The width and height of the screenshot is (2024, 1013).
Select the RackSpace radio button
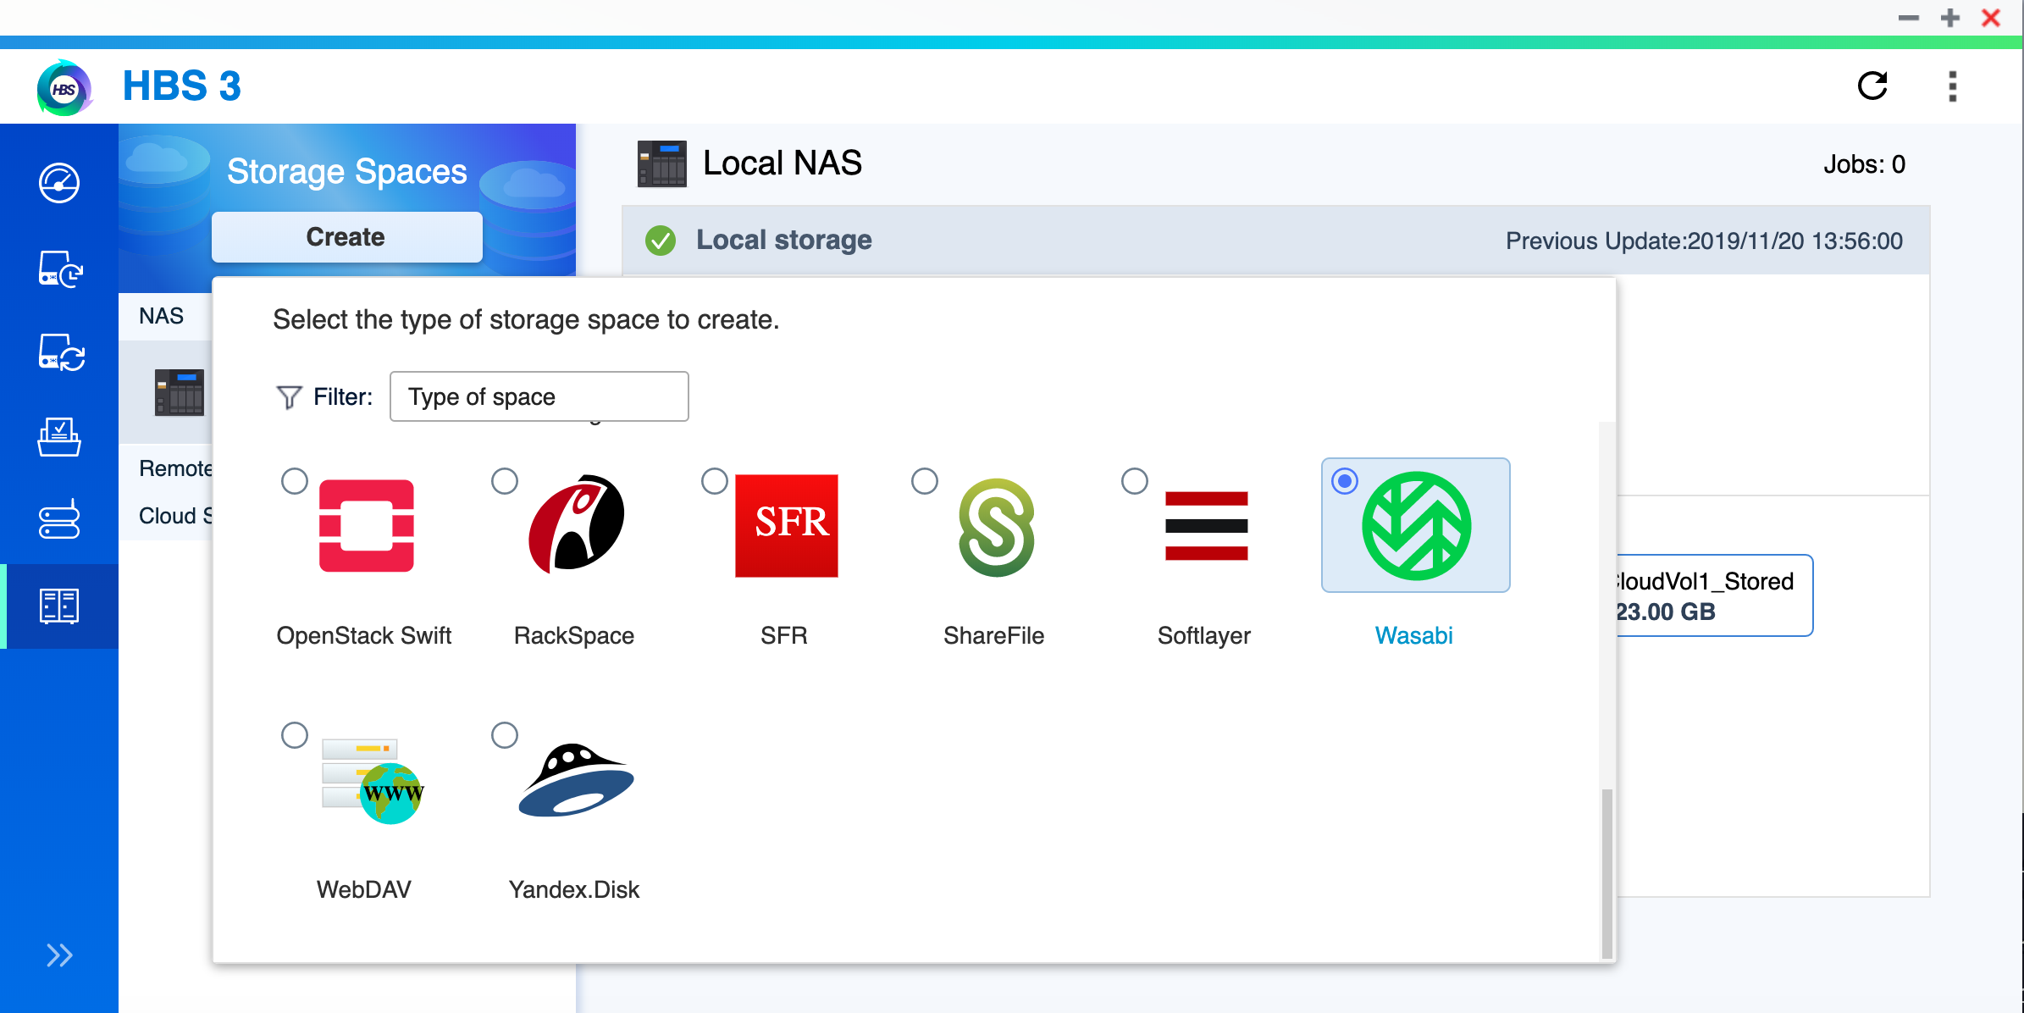(505, 481)
